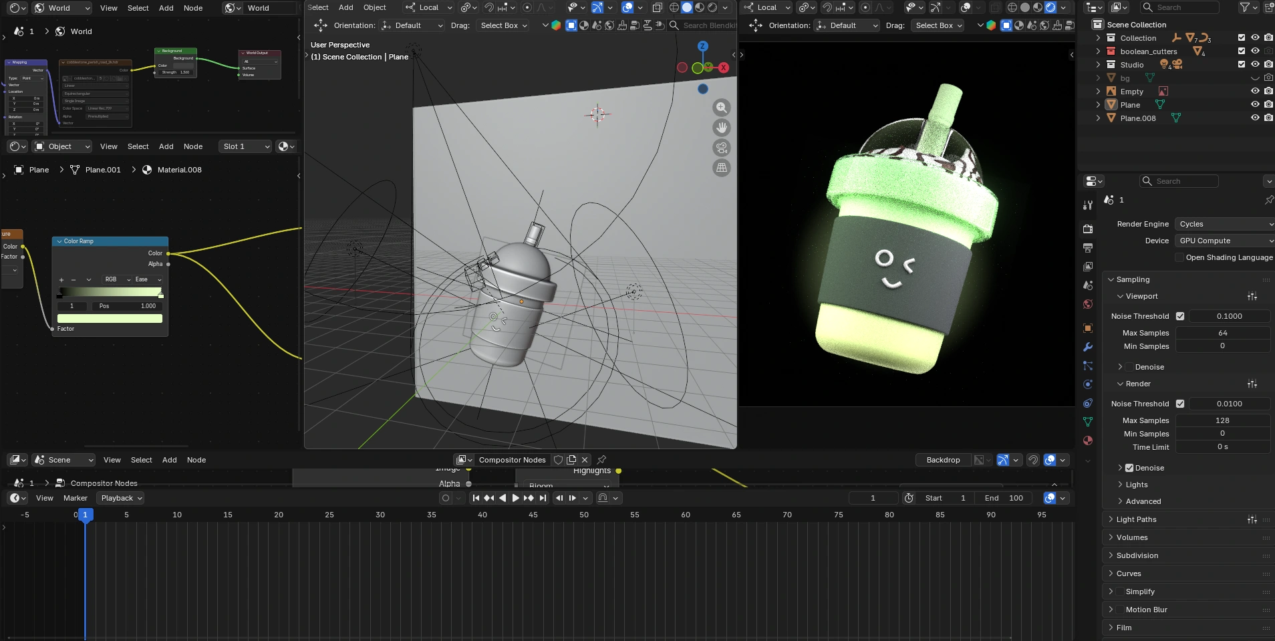1275x641 pixels.
Task: Disable the Plane object in renders
Action: (x=1268, y=105)
